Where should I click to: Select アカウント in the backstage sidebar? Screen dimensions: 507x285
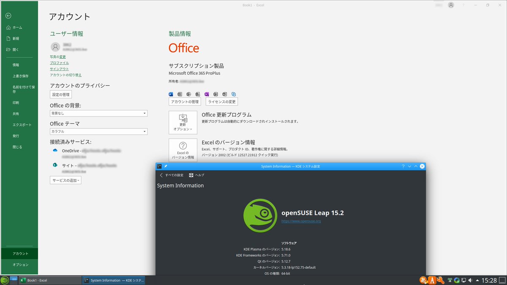click(x=19, y=254)
